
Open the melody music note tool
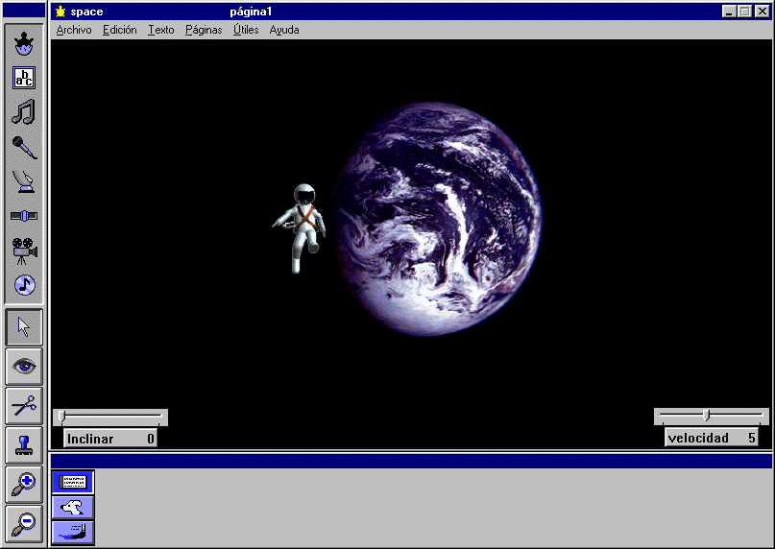point(24,112)
